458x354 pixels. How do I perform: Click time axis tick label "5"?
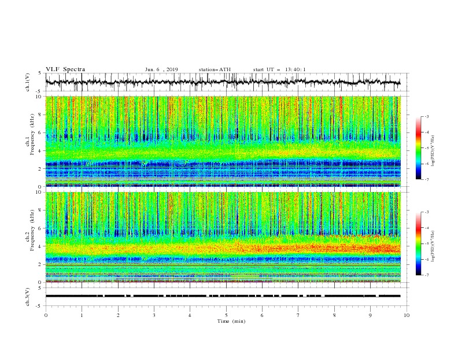(226, 315)
